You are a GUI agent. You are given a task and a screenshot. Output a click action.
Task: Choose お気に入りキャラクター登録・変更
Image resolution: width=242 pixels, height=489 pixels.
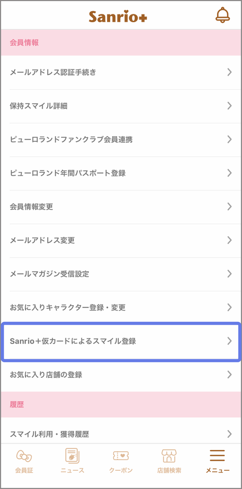click(121, 308)
